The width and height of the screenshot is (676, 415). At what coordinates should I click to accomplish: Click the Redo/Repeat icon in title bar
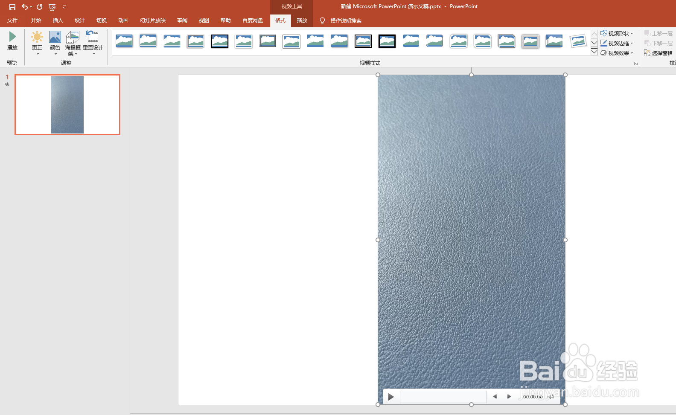pyautogui.click(x=40, y=7)
